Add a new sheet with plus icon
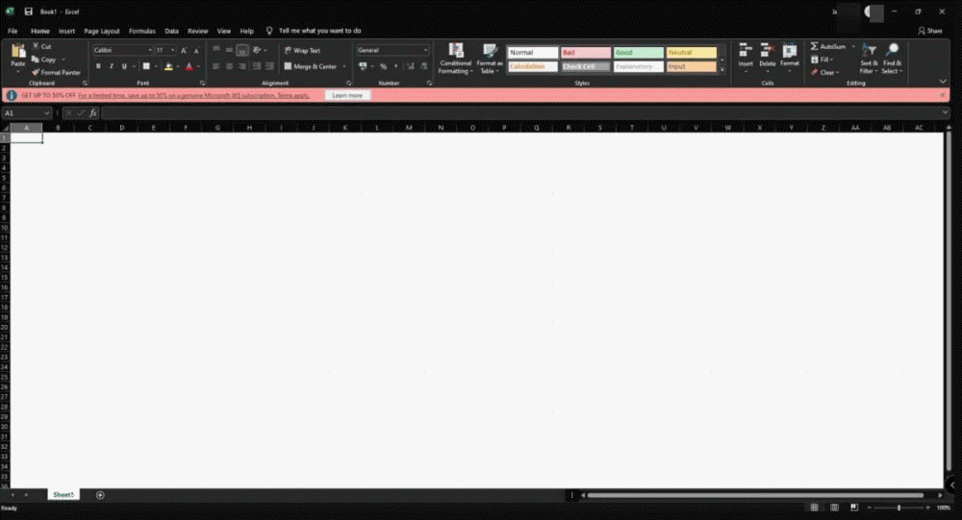 100,495
